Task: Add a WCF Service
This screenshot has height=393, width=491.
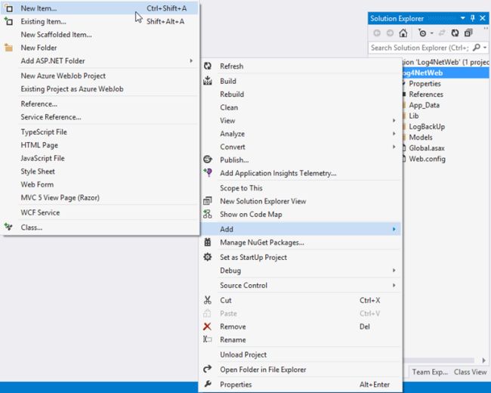Action: [x=100, y=212]
